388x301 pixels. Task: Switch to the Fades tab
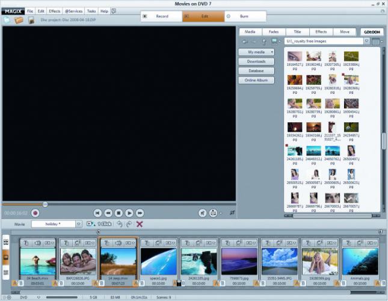pyautogui.click(x=274, y=32)
